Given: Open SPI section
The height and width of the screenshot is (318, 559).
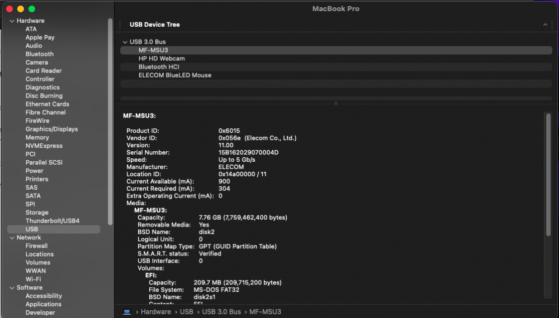Looking at the screenshot, I should (x=30, y=204).
